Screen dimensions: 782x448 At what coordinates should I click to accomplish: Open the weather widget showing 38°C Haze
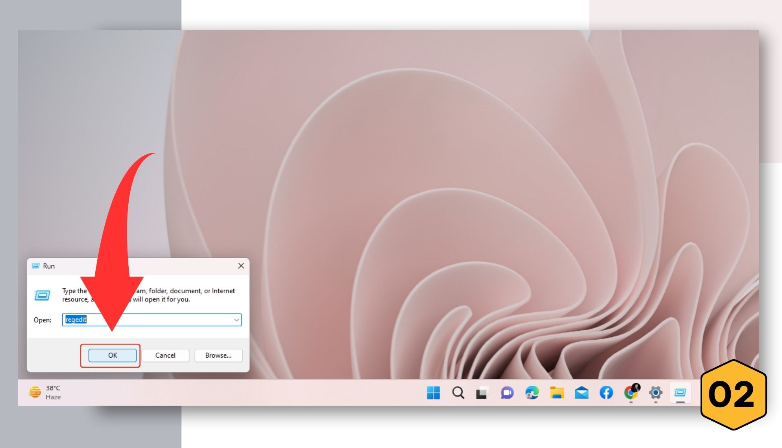pos(45,392)
